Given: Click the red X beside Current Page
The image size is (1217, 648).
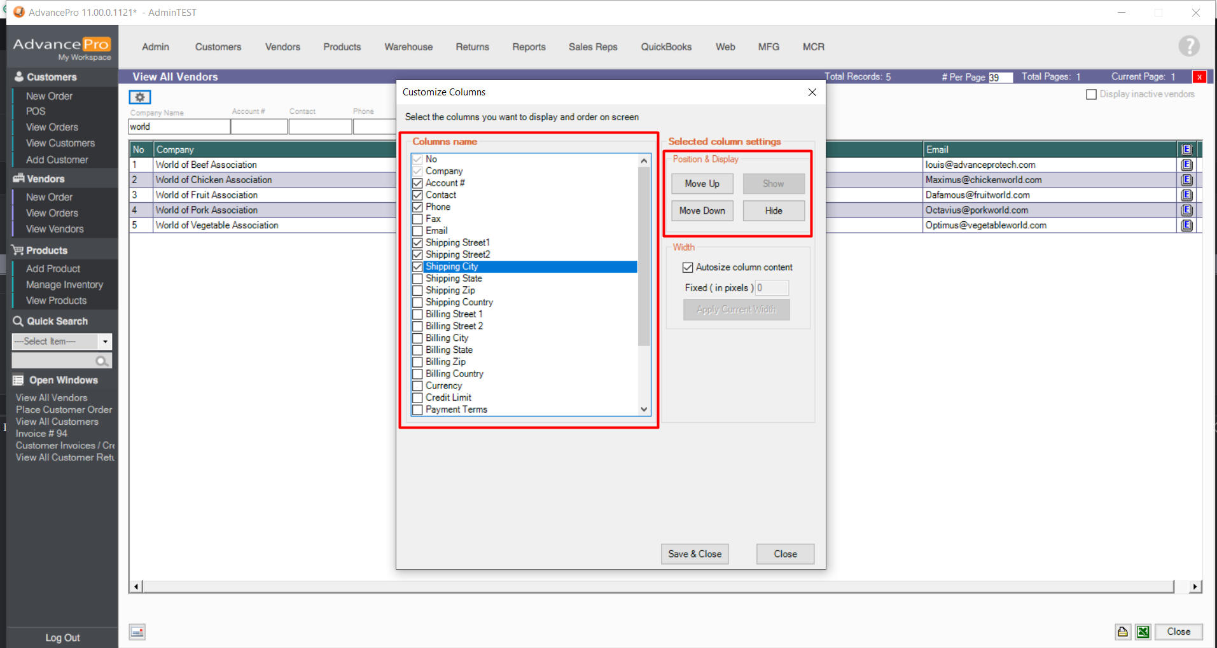Looking at the screenshot, I should tap(1199, 77).
